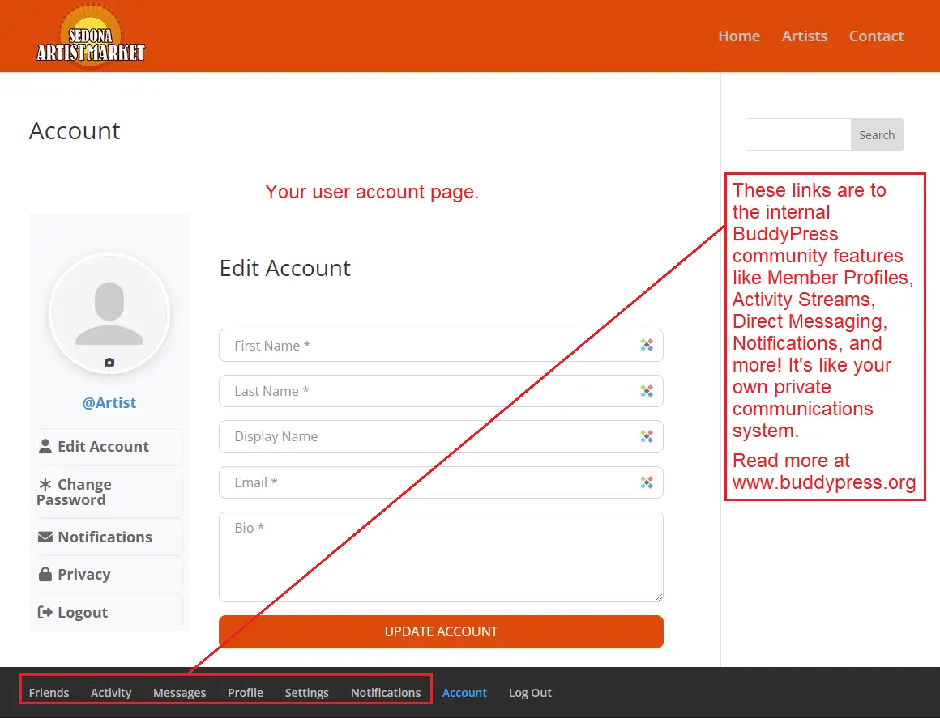Open Messages in the footer menu

pyautogui.click(x=179, y=693)
